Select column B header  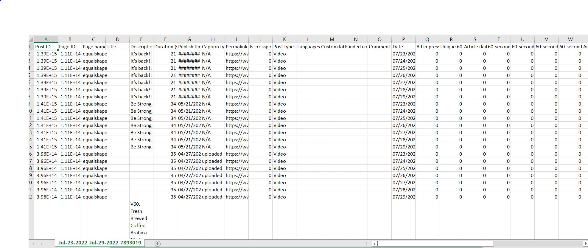click(x=70, y=39)
